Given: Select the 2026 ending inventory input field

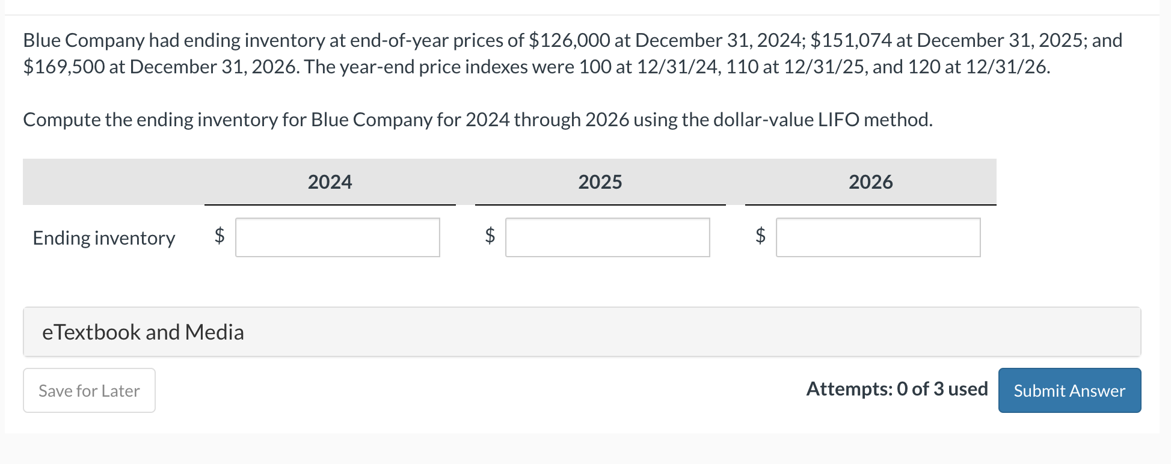Looking at the screenshot, I should pyautogui.click(x=877, y=237).
